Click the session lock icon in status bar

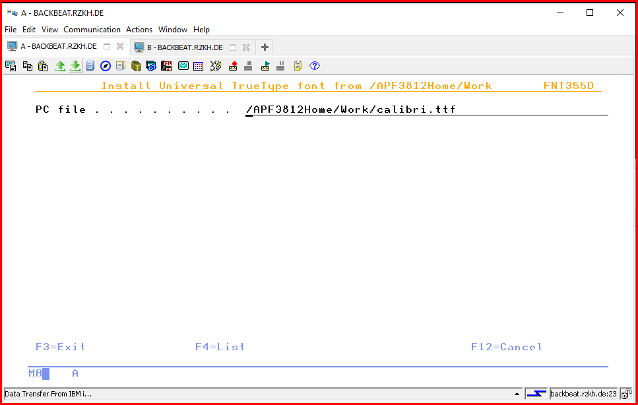coord(626,394)
